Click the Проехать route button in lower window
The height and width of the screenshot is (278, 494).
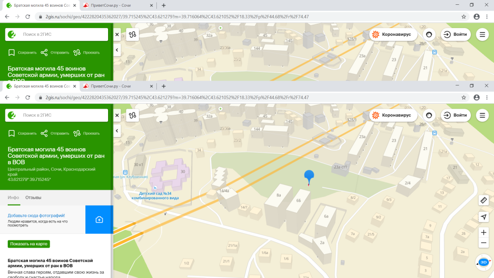87,133
